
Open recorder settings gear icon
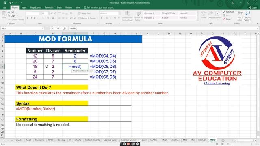pos(138,144)
